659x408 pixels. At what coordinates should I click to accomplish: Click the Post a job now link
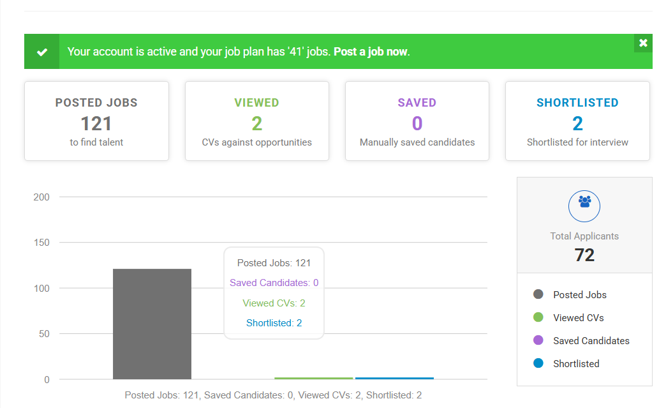point(369,51)
